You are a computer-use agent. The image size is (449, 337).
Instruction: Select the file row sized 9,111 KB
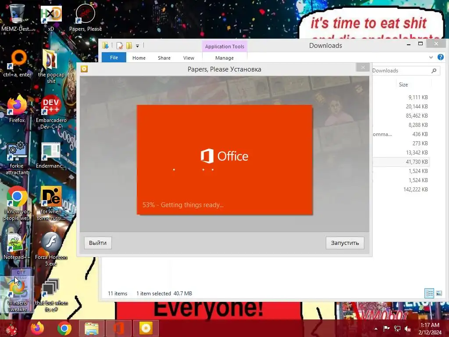click(401, 97)
